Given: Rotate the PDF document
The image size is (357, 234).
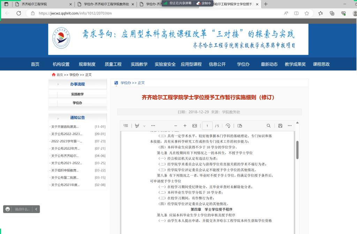Looking at the screenshot, I should (228, 126).
